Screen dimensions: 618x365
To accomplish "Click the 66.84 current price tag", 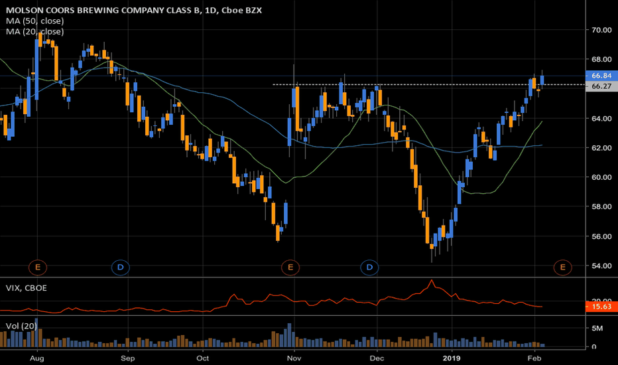I will point(602,76).
